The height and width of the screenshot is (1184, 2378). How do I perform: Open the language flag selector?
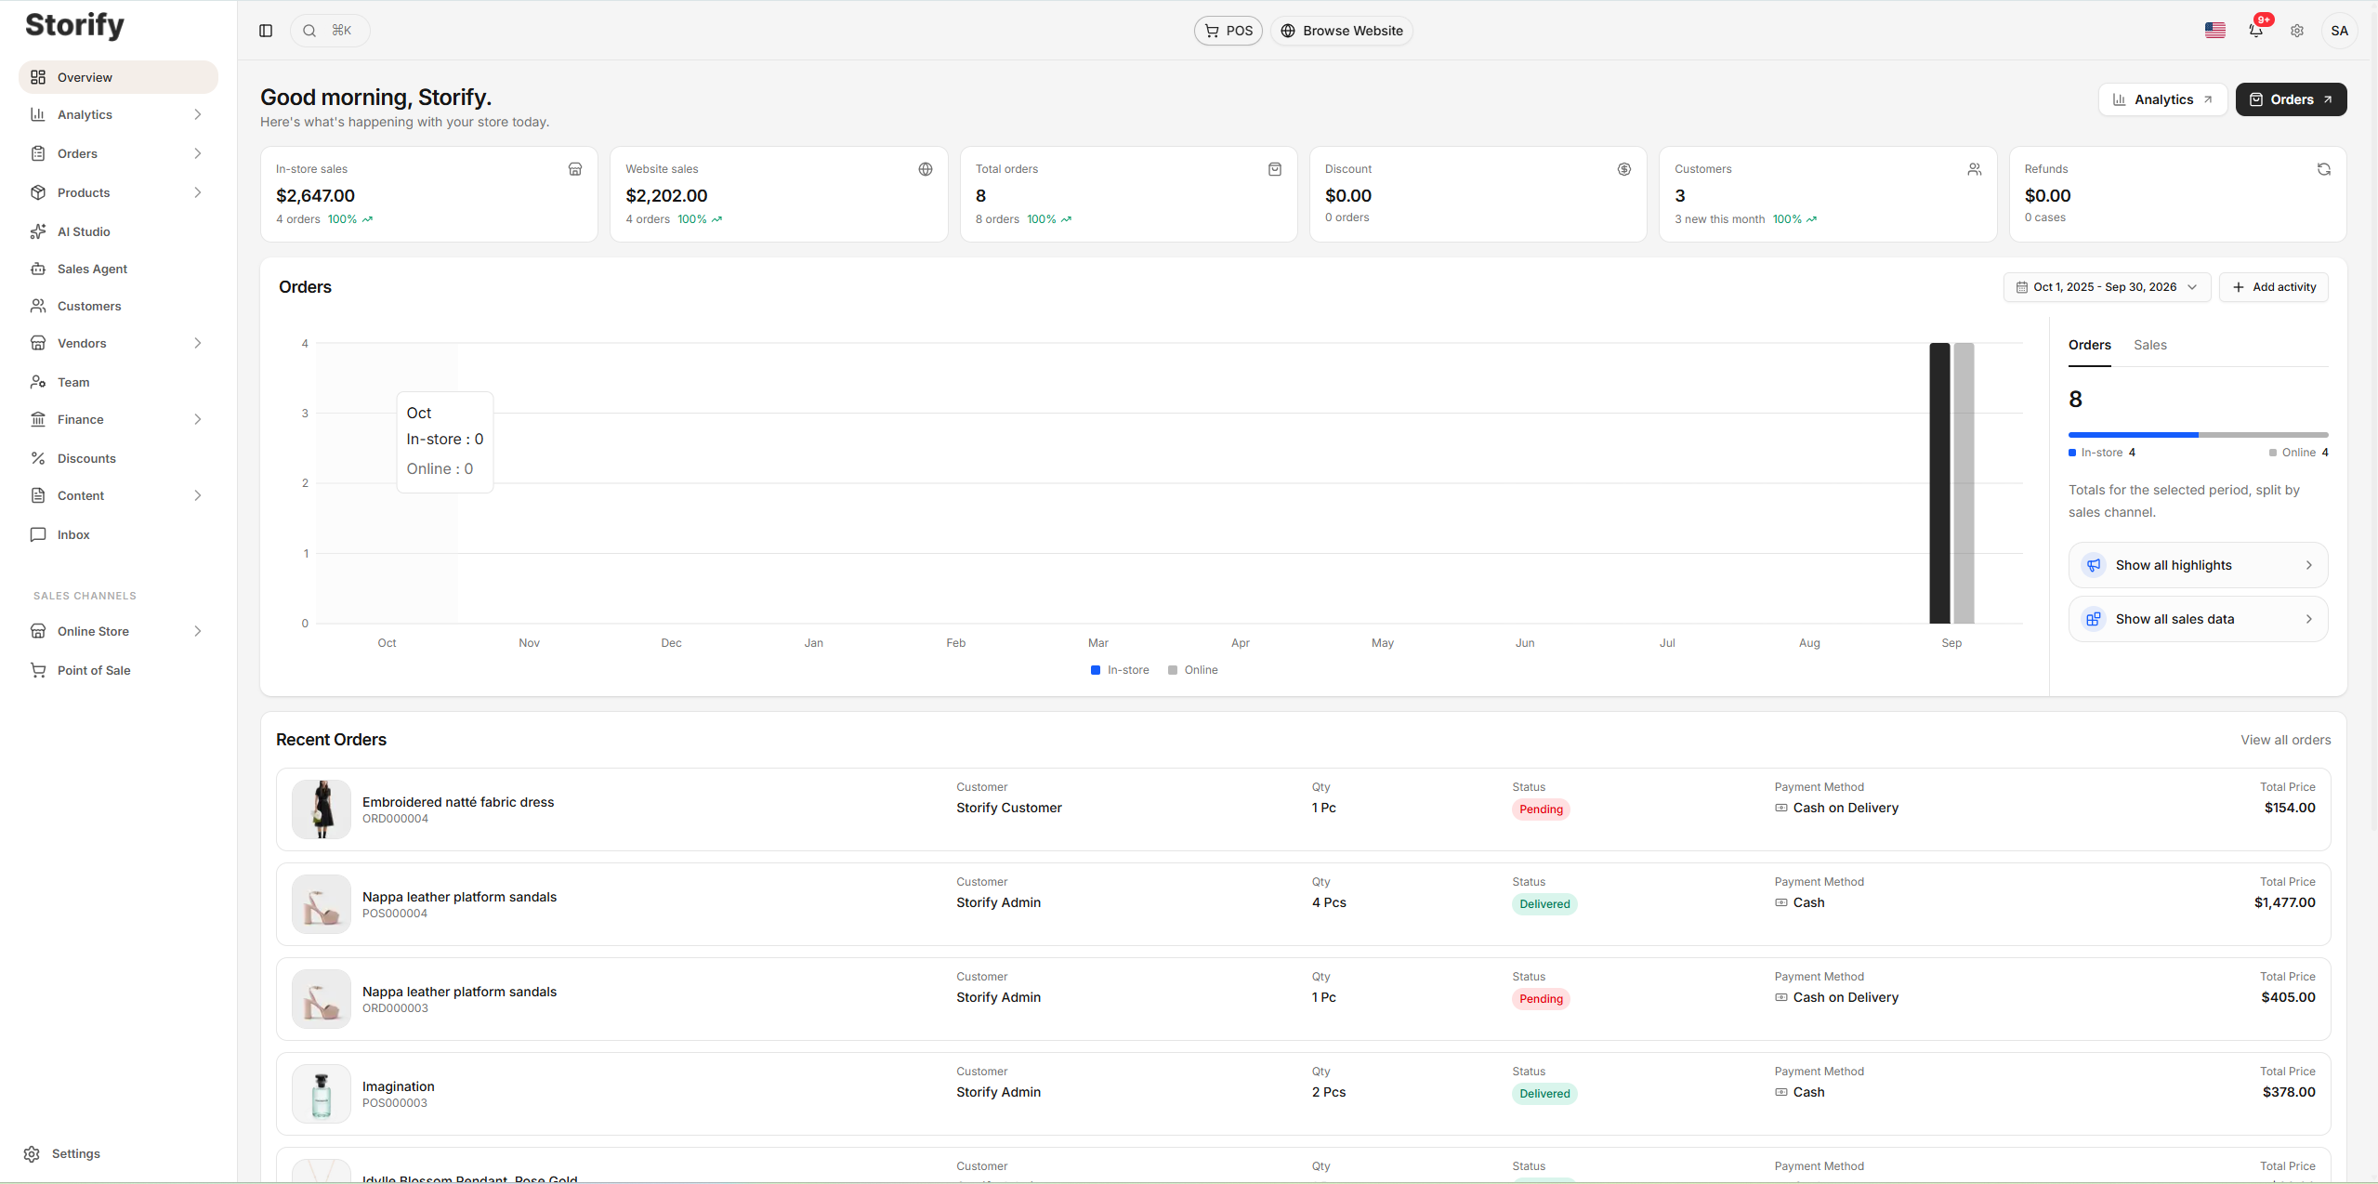coord(2215,31)
